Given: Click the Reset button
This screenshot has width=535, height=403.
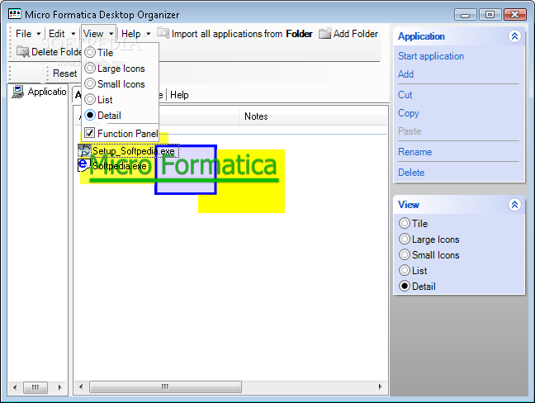Looking at the screenshot, I should coord(65,73).
